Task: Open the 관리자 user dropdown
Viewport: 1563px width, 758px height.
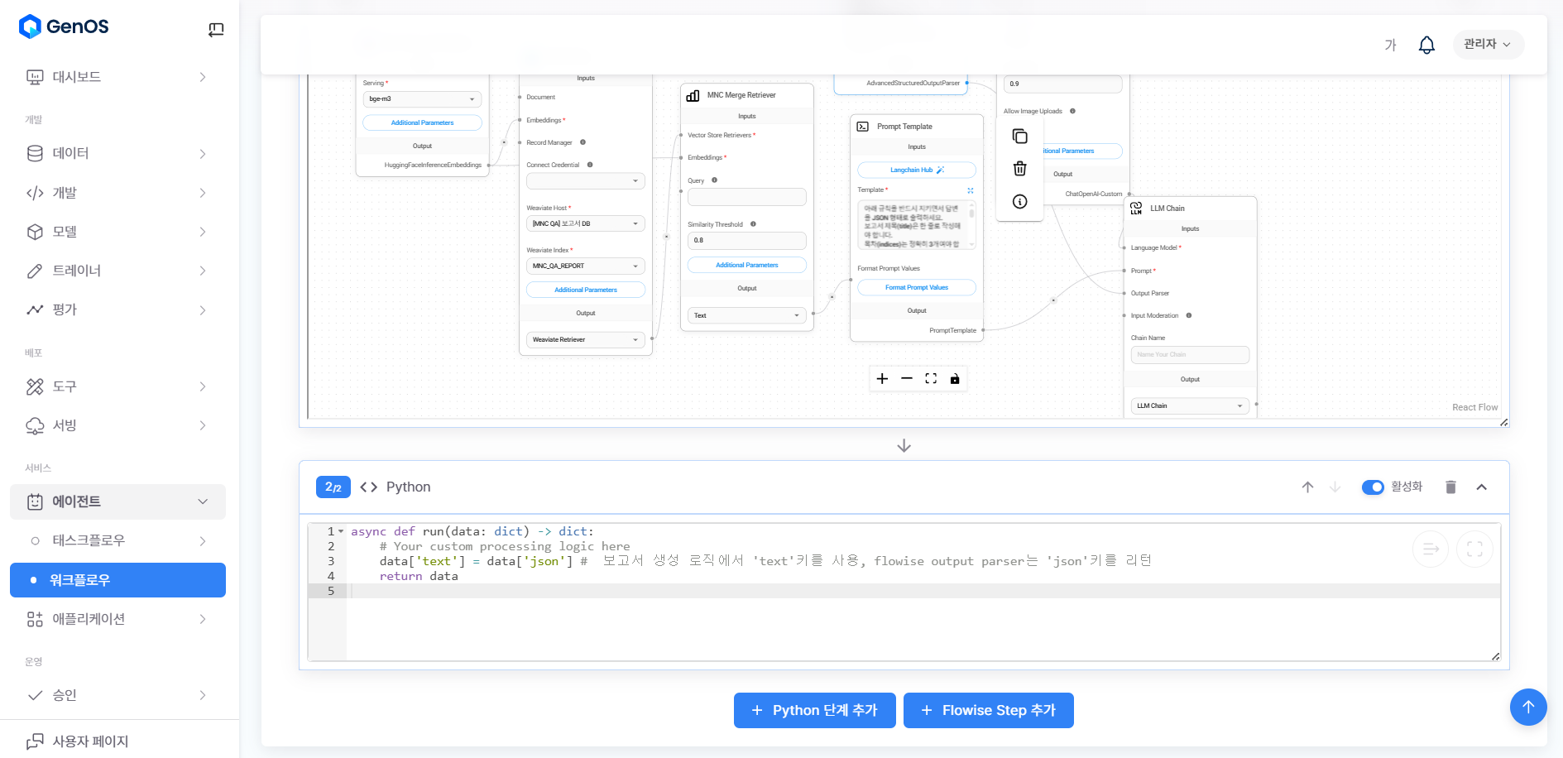Action: point(1487,45)
